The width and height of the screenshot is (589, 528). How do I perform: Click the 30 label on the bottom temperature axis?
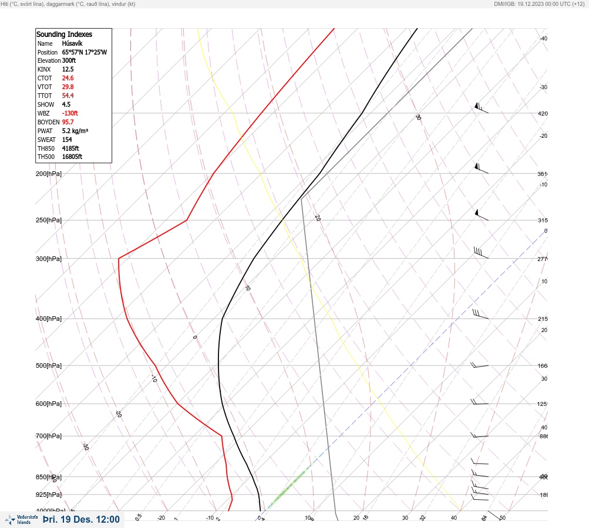click(405, 518)
